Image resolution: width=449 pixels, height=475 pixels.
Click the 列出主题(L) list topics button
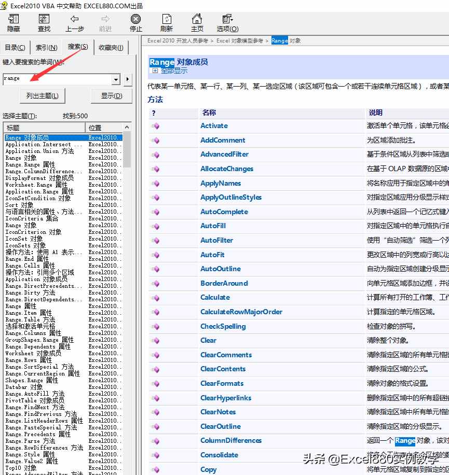click(43, 96)
